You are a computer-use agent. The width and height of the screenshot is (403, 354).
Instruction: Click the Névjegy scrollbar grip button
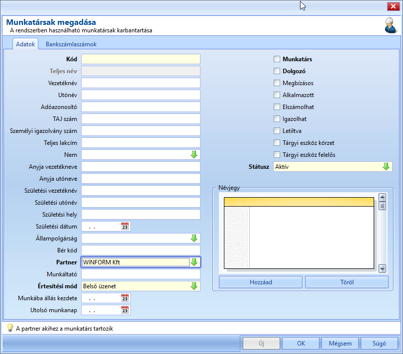(382, 206)
